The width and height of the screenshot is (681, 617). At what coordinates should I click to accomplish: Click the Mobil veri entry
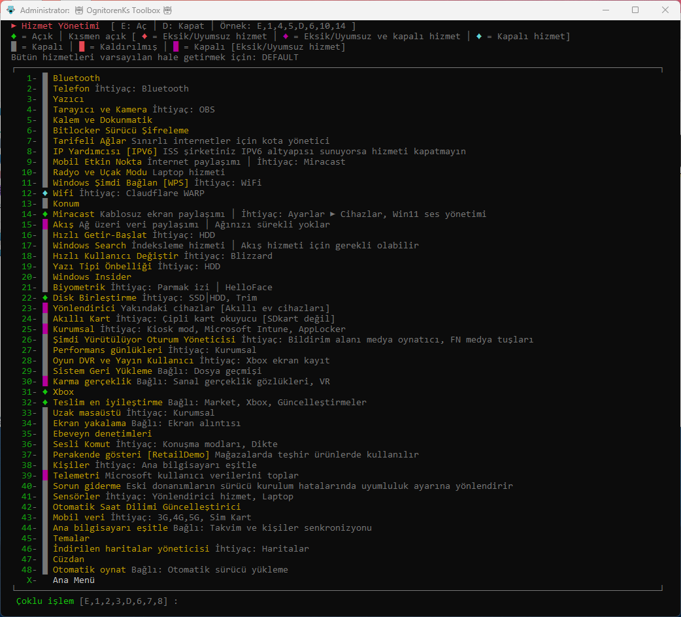(79, 517)
